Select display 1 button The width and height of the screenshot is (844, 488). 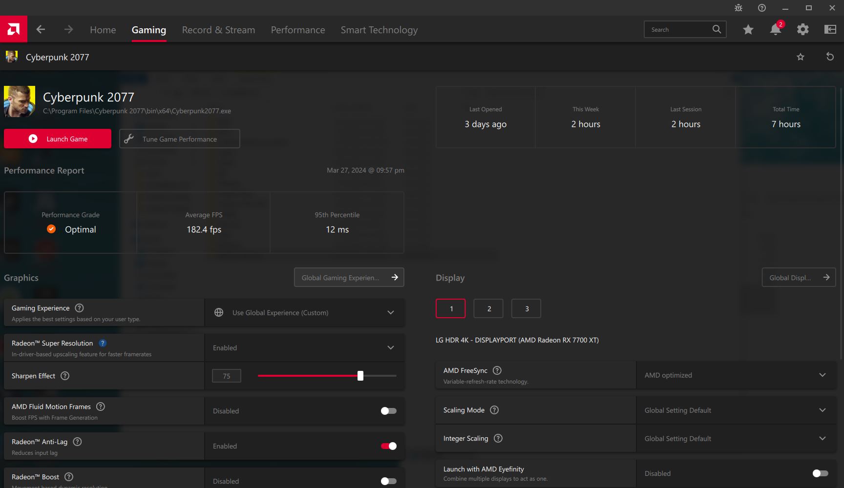[451, 308]
